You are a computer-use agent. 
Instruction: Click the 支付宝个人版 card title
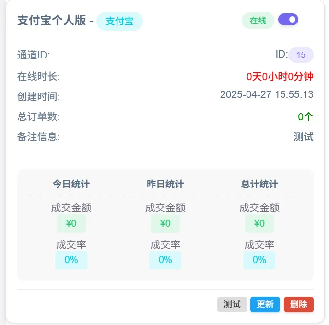tap(51, 21)
